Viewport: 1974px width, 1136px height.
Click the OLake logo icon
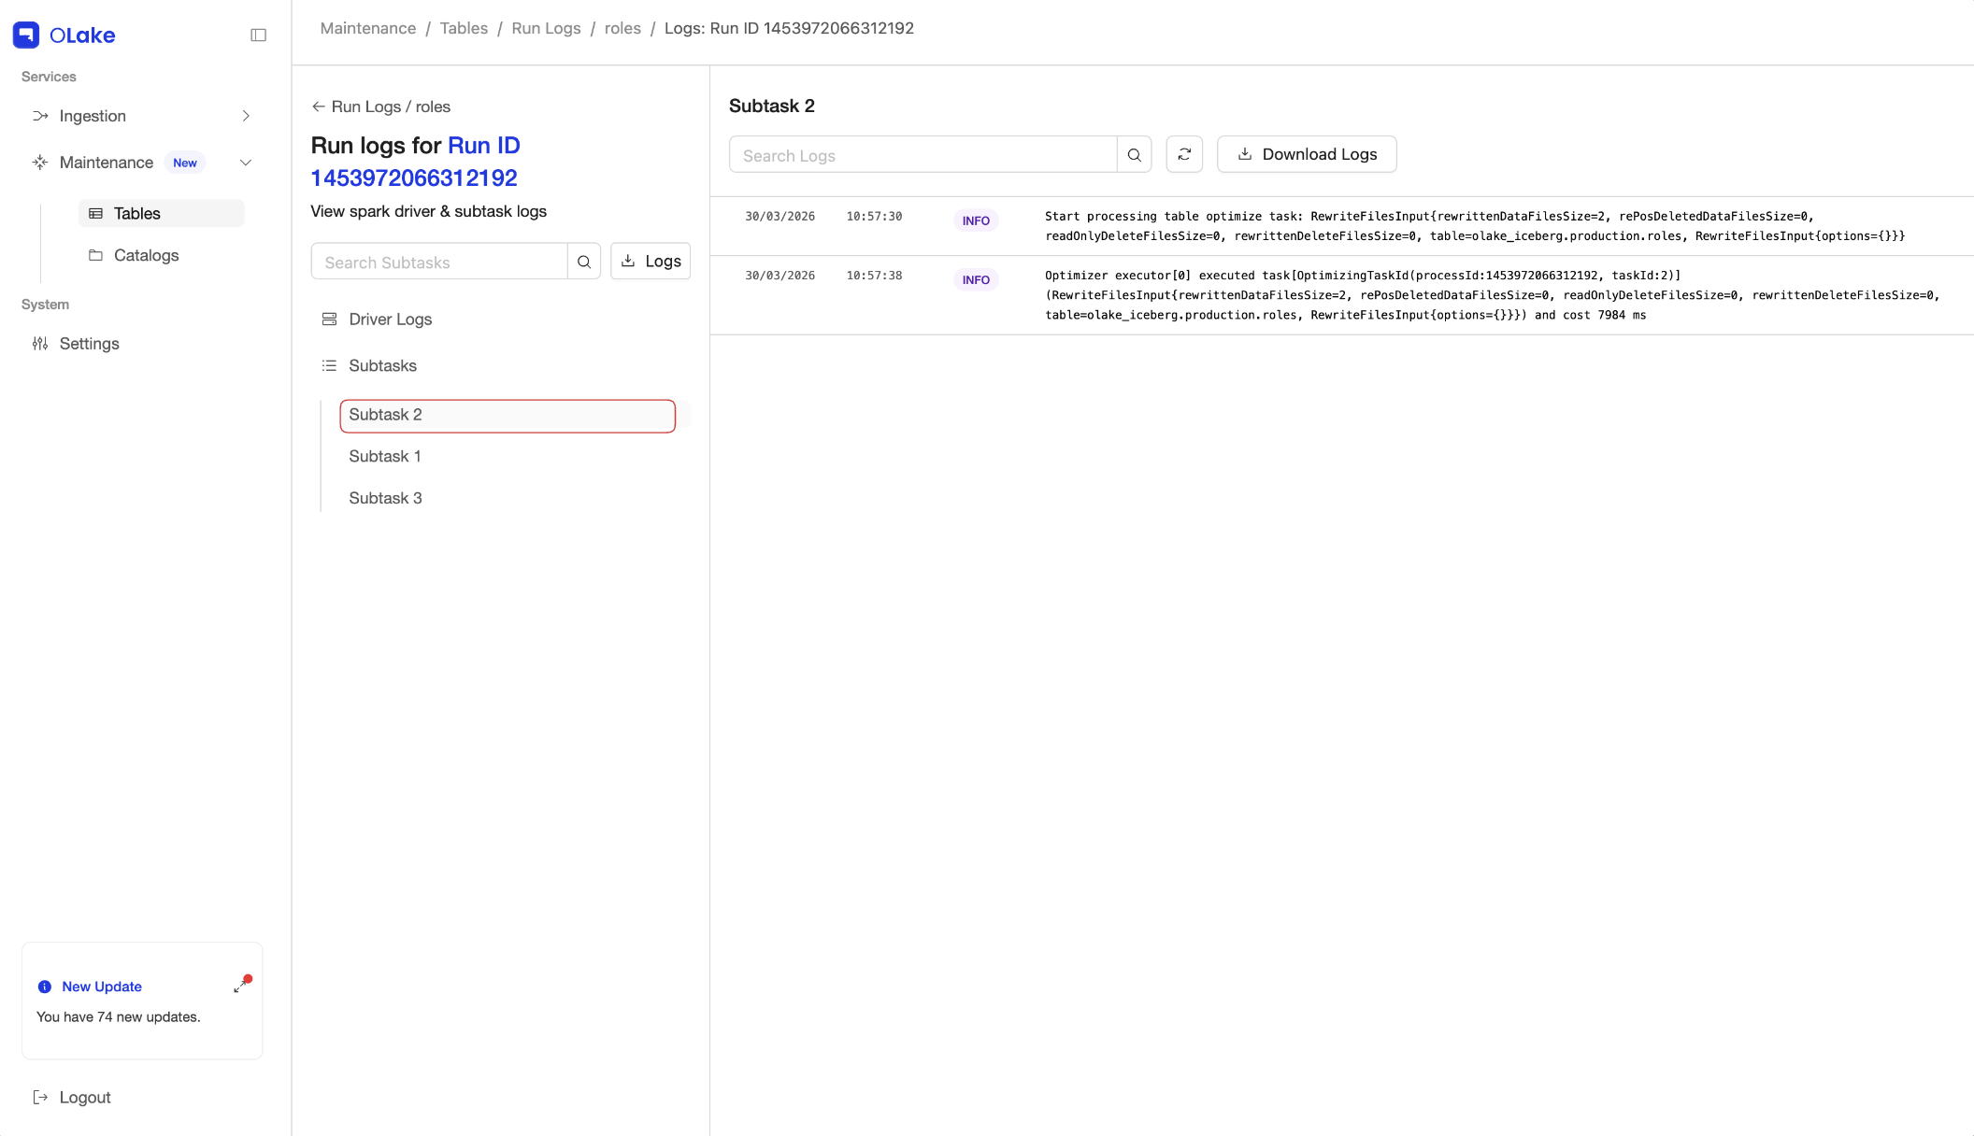point(26,35)
